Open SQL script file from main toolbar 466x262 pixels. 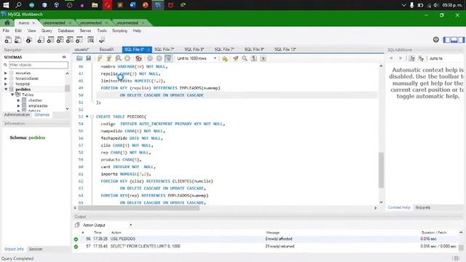tap(17, 40)
